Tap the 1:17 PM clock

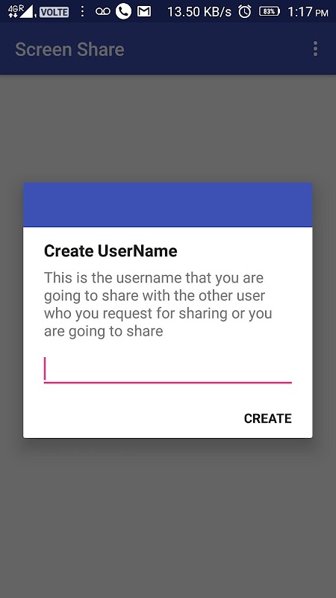tap(308, 12)
